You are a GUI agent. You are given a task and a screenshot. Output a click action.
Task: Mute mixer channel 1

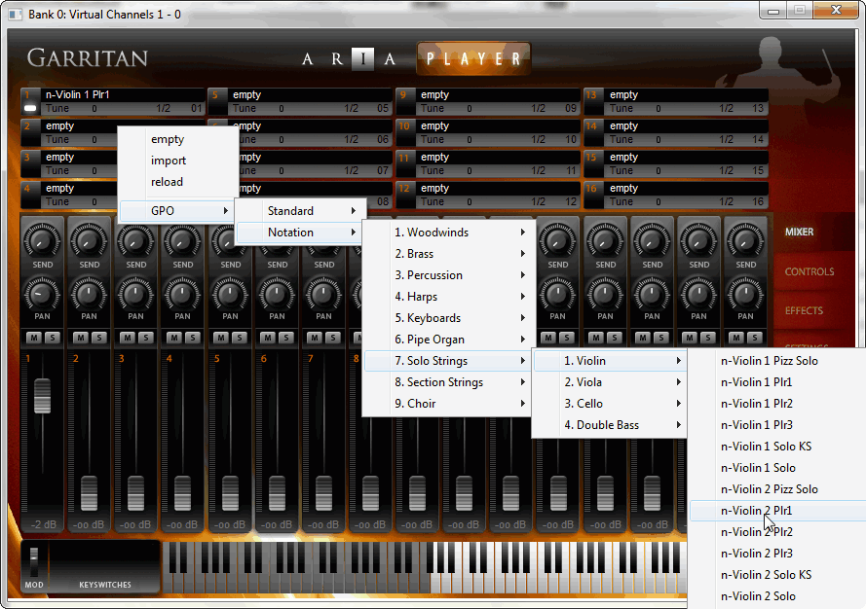34,338
